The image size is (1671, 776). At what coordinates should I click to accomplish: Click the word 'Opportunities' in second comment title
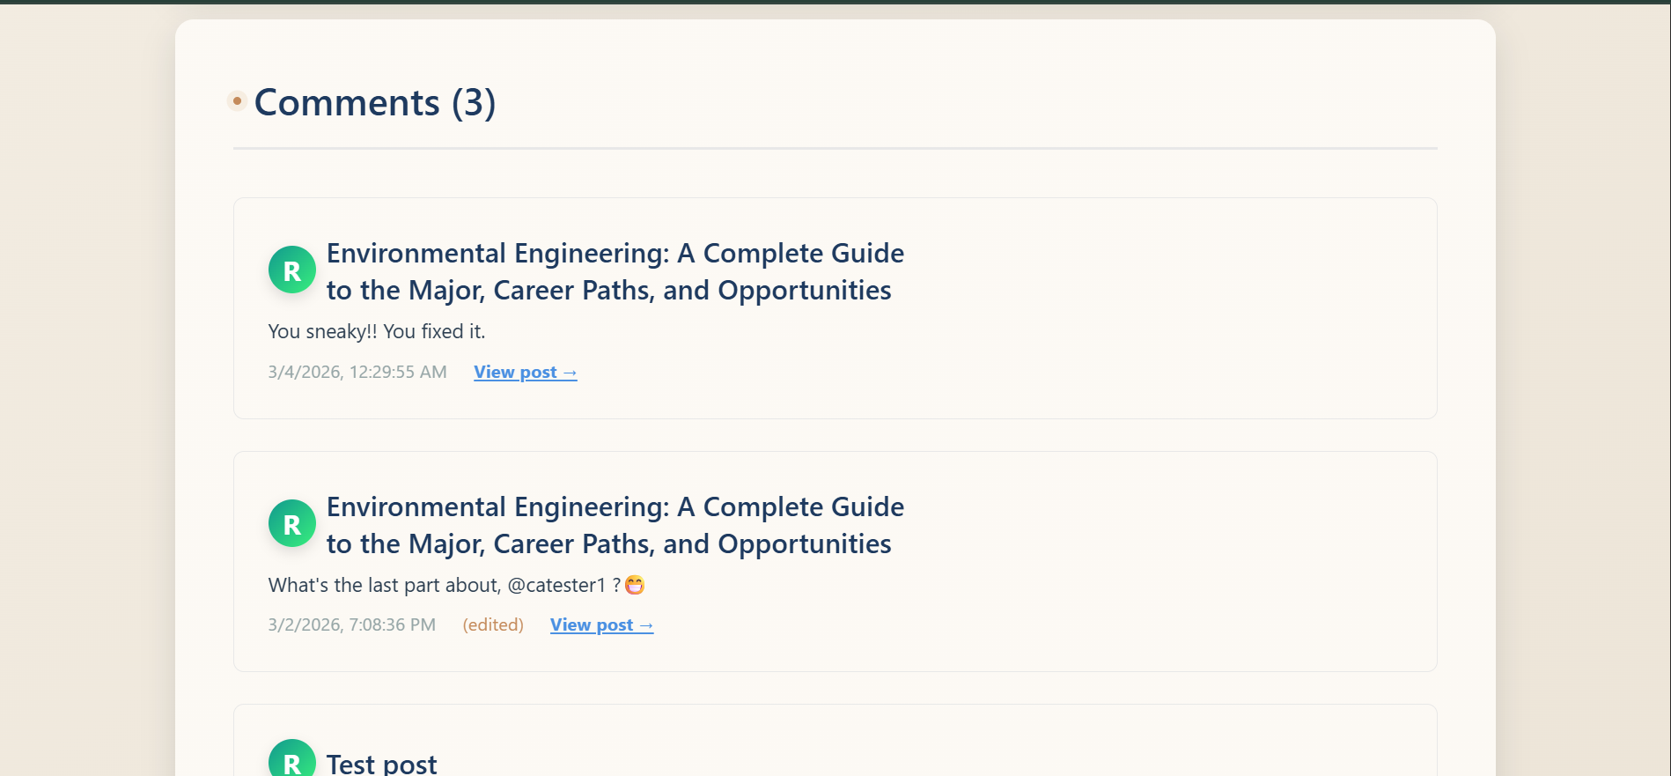click(804, 544)
